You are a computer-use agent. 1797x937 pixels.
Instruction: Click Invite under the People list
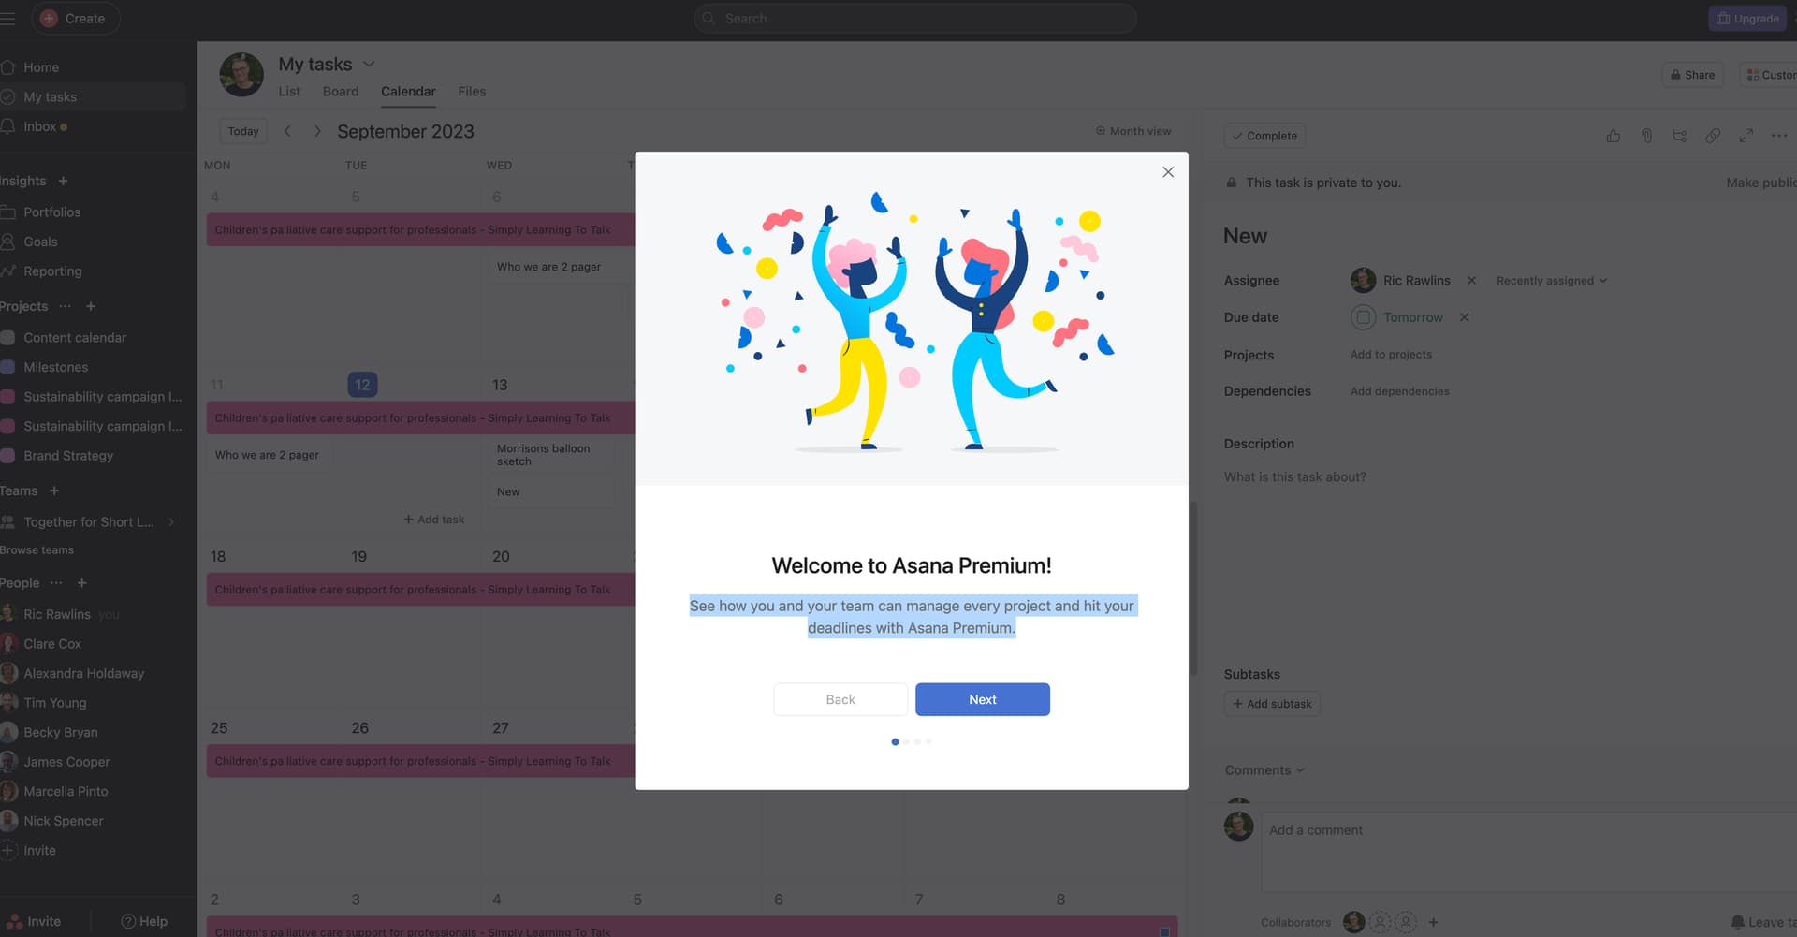(39, 851)
